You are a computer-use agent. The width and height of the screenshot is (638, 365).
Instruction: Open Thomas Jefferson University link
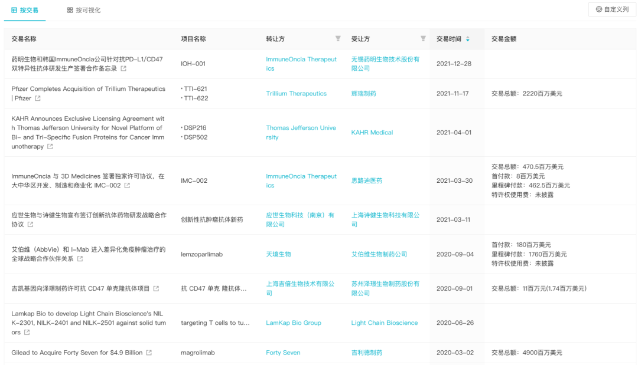click(x=301, y=132)
